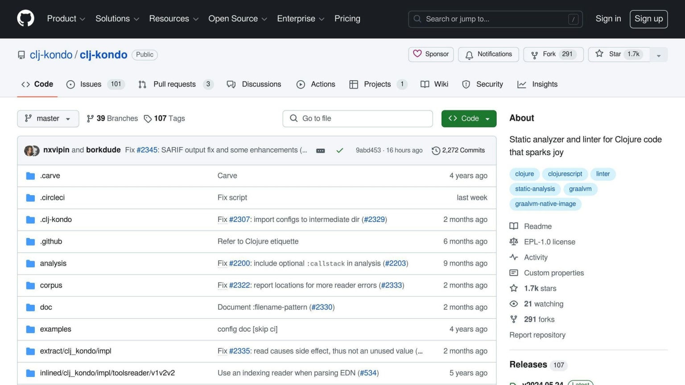This screenshot has height=385, width=685.
Task: Open the green Code dropdown button
Action: point(469,119)
